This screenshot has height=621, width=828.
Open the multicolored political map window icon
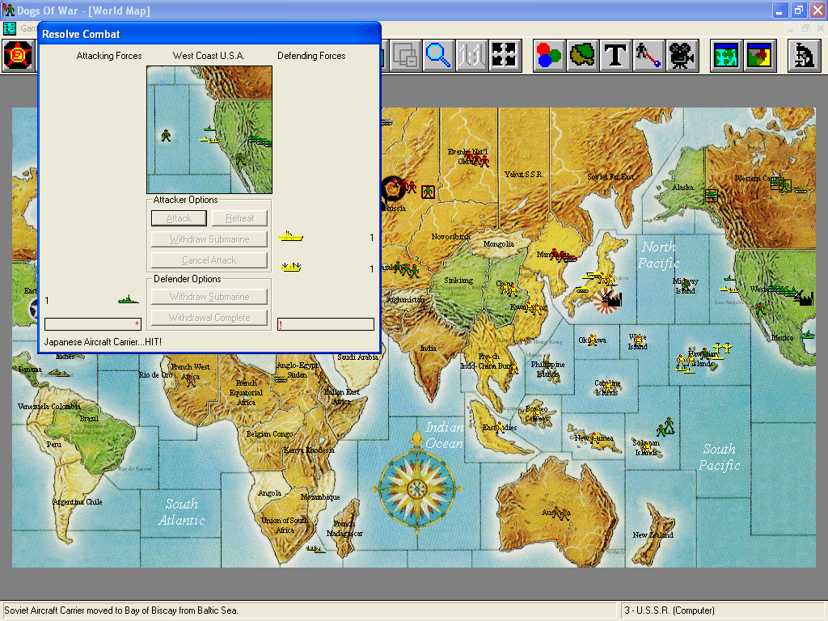pos(759,56)
